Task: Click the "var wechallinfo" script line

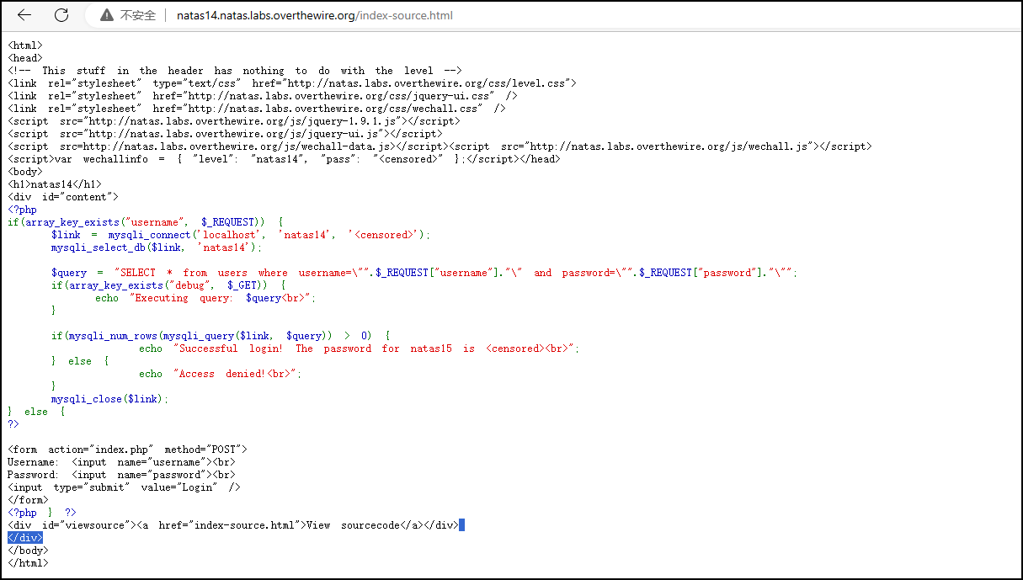Action: point(284,159)
